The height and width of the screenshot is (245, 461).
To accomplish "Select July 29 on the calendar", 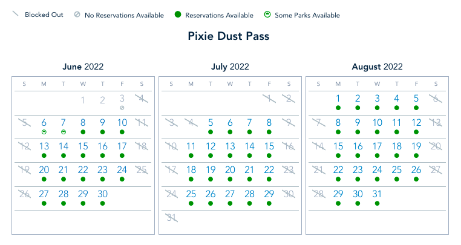I will click(269, 194).
